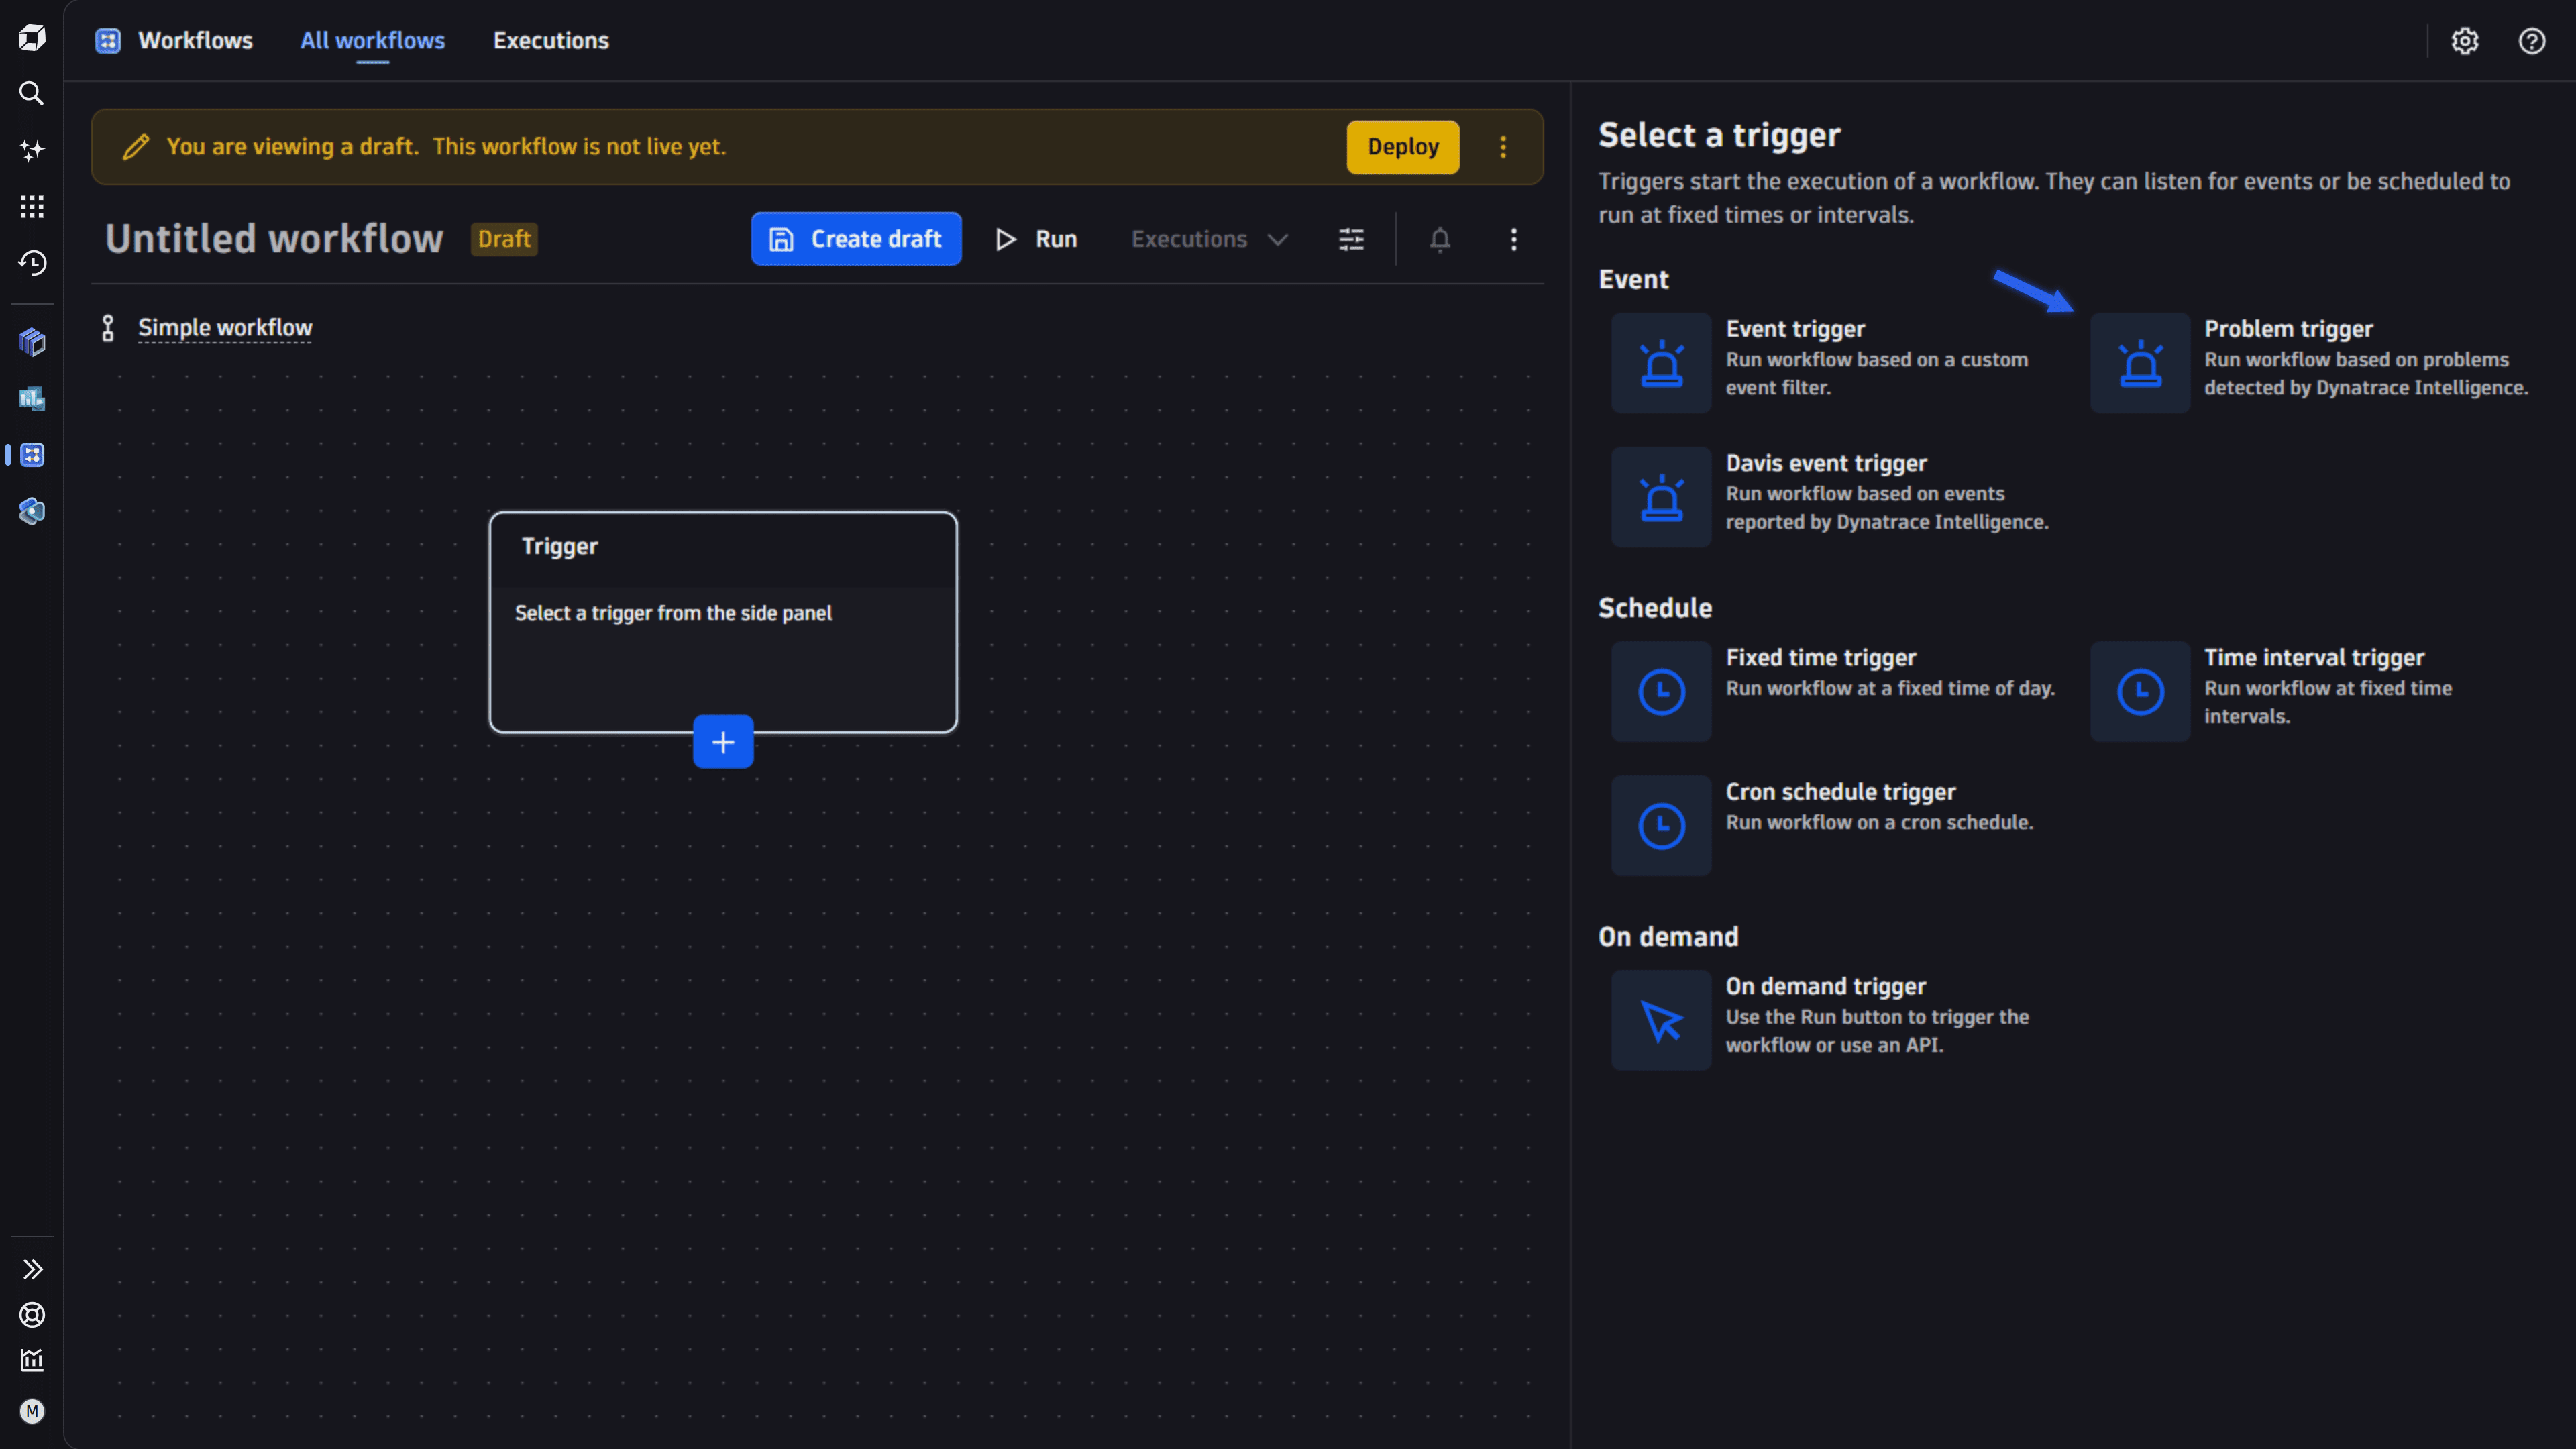The height and width of the screenshot is (1449, 2576).
Task: Add a task with the blue plus button
Action: 723,742
